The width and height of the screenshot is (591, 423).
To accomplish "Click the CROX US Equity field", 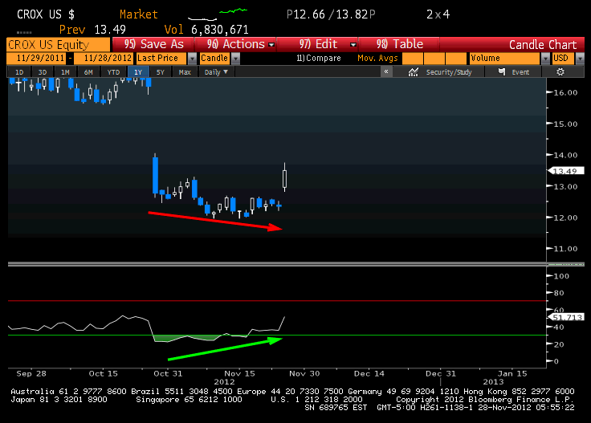I will pos(59,44).
